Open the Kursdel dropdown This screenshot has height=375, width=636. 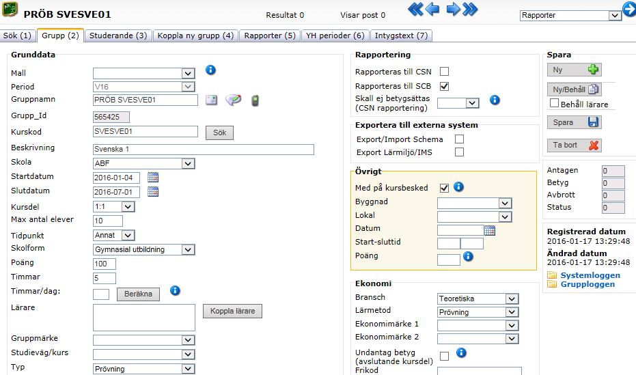[113, 207]
